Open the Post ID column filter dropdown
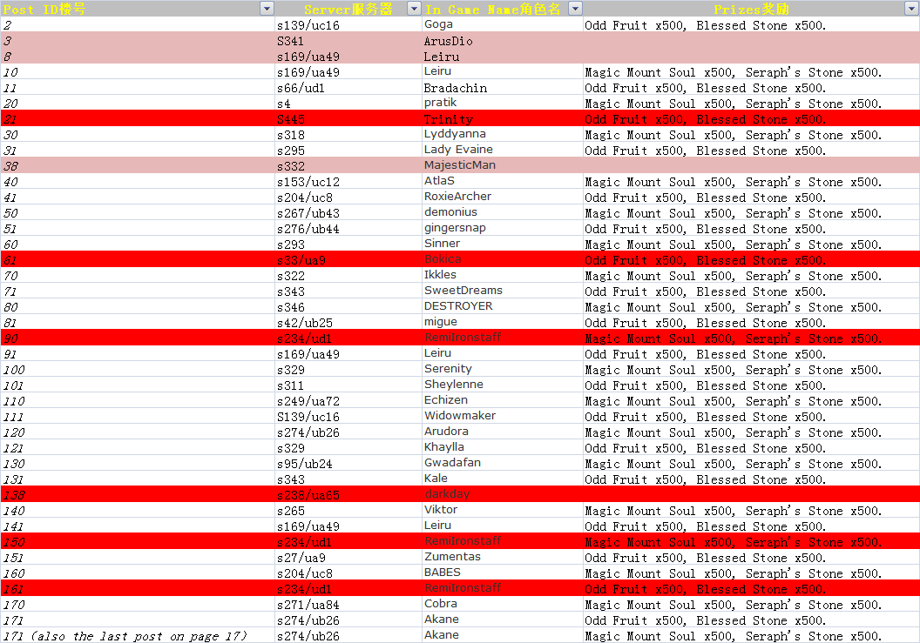 [267, 9]
